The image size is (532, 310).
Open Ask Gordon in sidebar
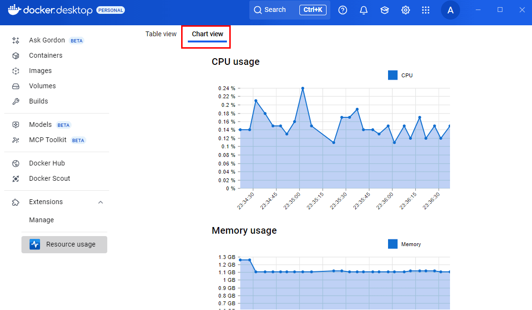[x=46, y=41]
